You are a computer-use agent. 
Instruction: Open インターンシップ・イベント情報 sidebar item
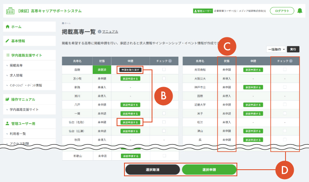26,85
